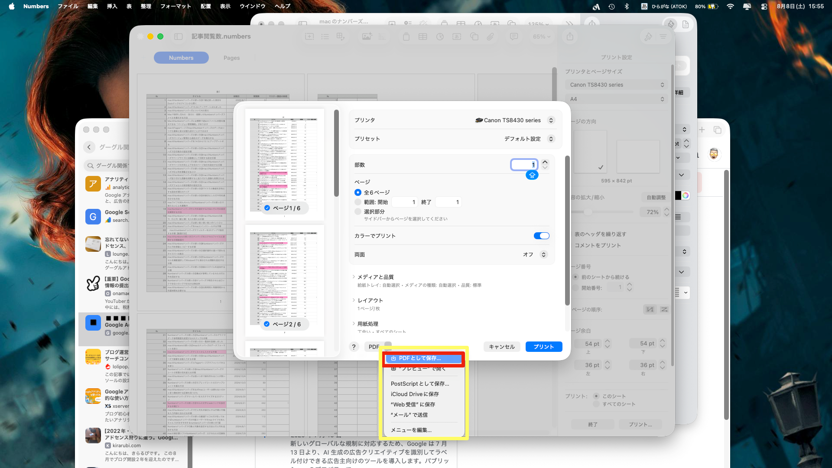Click the format brush icon in 記事閲覧数.numbers toolbar
The width and height of the screenshot is (832, 468).
[x=648, y=37]
